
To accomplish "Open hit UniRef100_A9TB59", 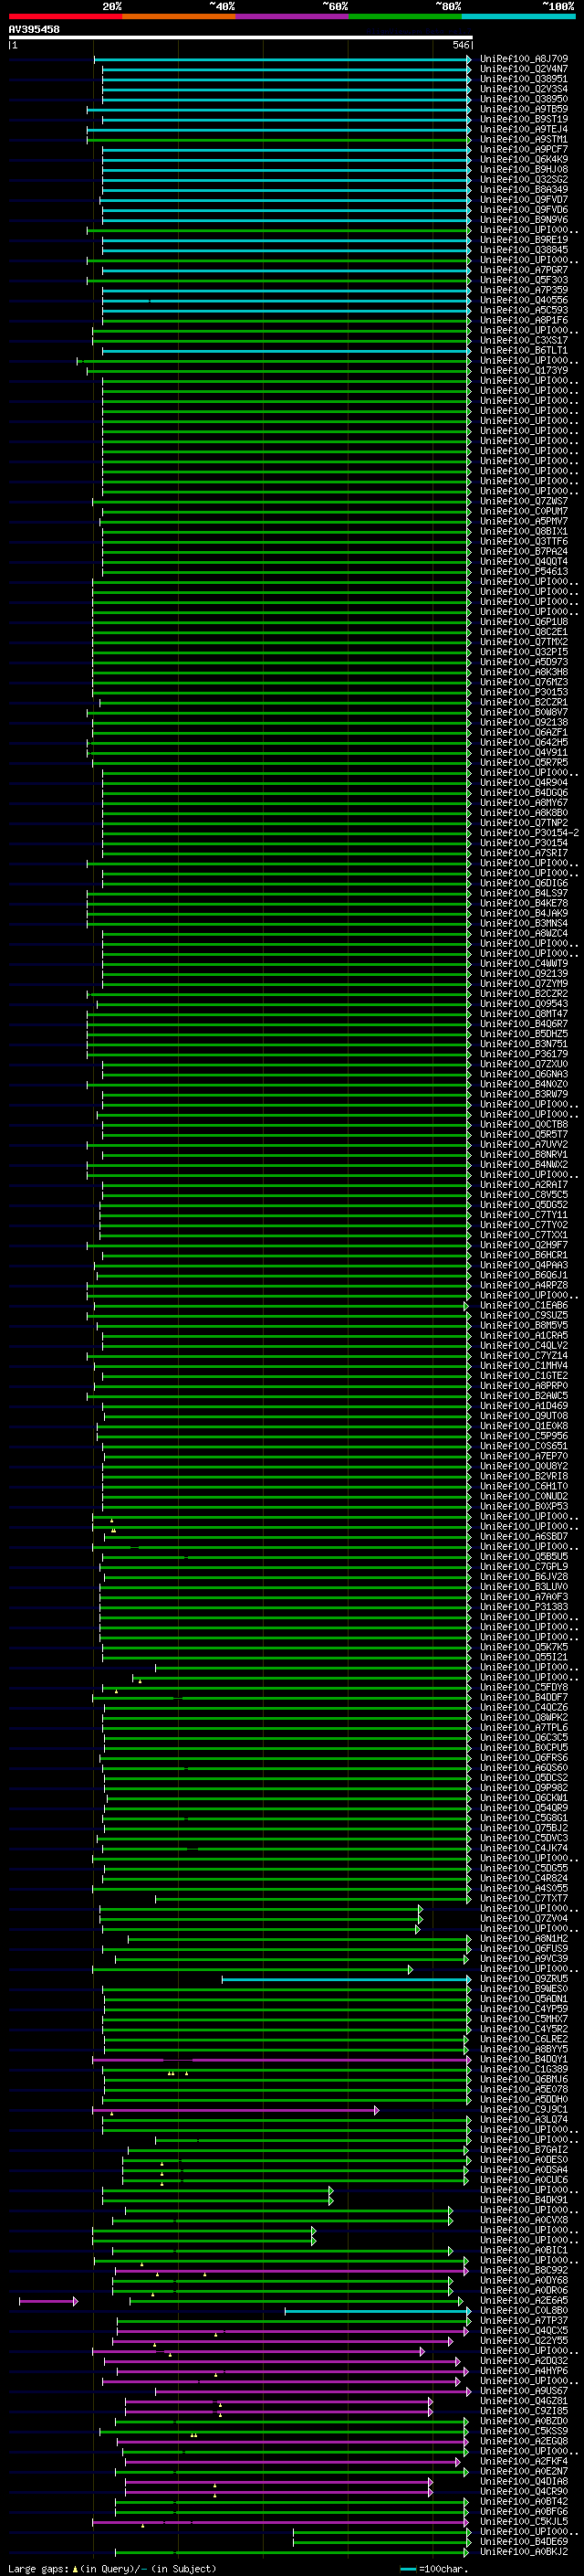I will [523, 109].
